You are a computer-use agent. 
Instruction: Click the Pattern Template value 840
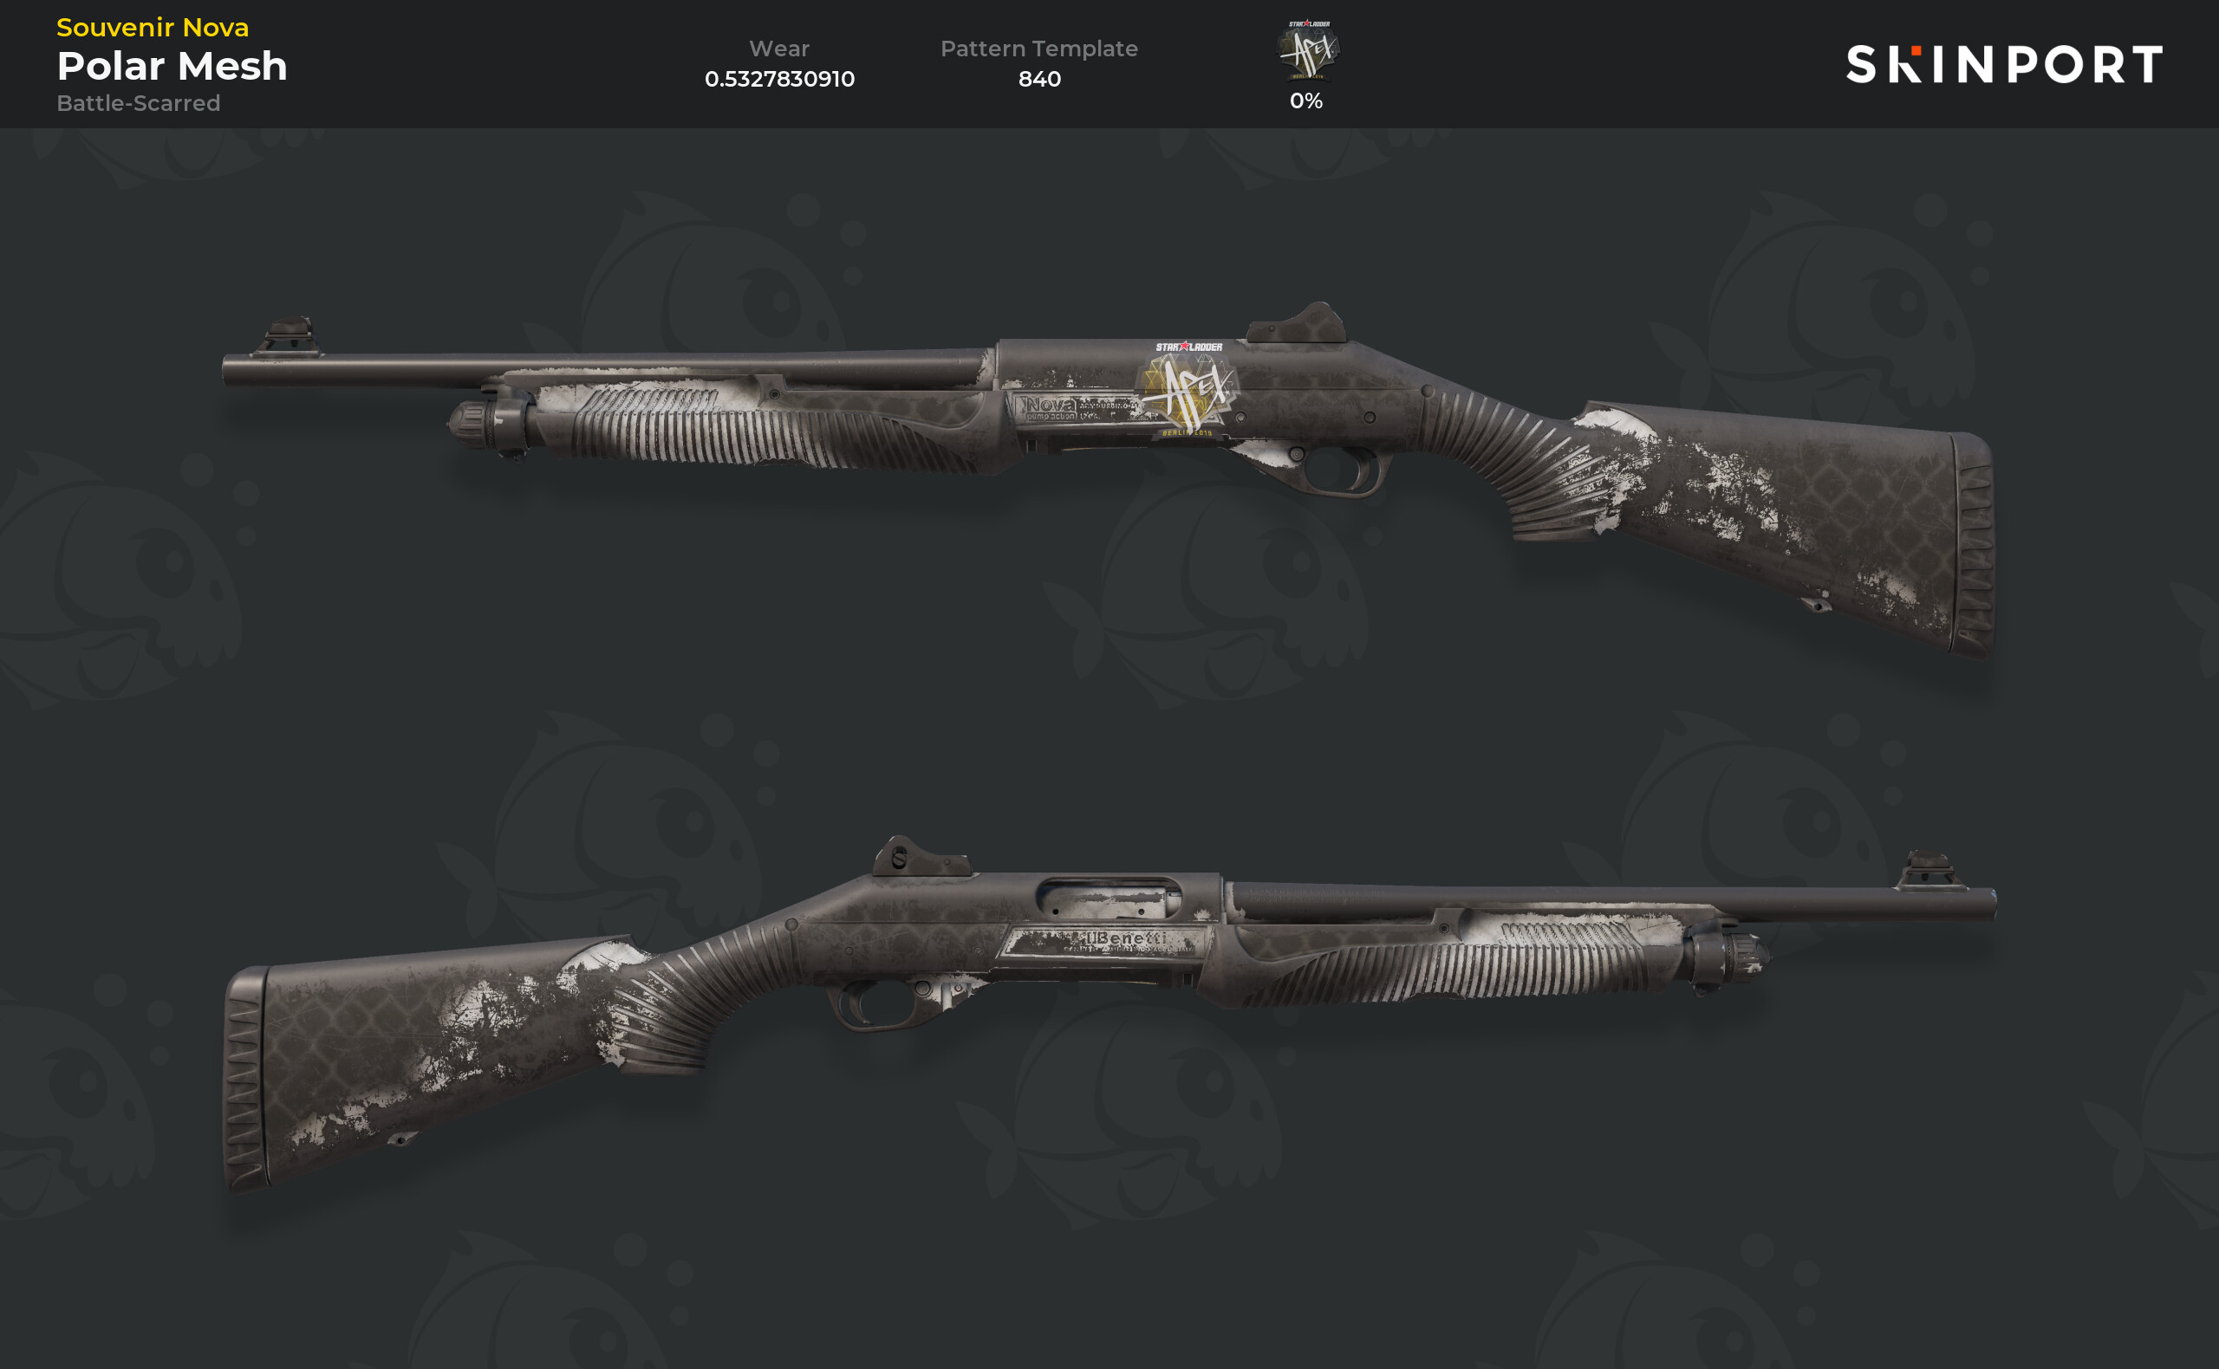[1038, 79]
